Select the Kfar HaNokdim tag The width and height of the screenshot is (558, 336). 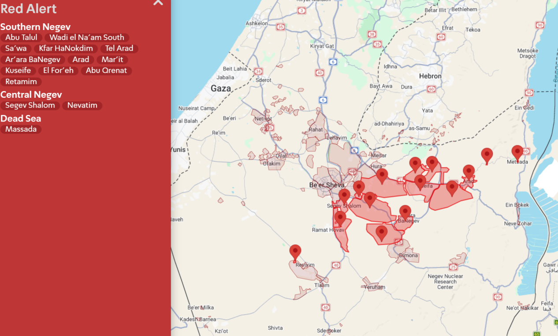66,48
